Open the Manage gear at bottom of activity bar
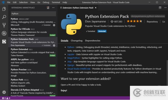The height and width of the screenshot is (100, 168). click(x=4, y=92)
